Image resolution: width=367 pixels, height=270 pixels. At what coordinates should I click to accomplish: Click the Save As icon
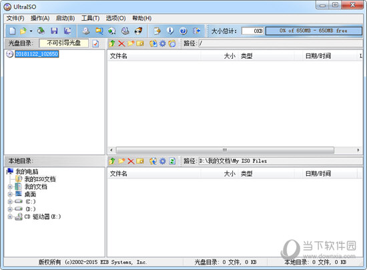click(67, 31)
